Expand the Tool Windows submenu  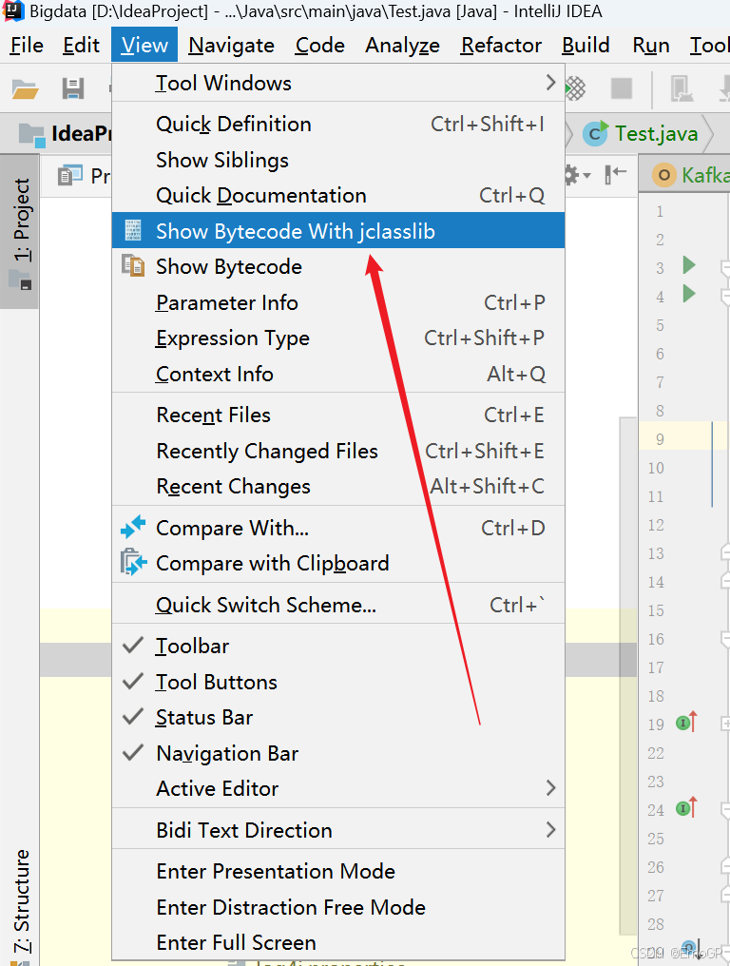click(337, 83)
